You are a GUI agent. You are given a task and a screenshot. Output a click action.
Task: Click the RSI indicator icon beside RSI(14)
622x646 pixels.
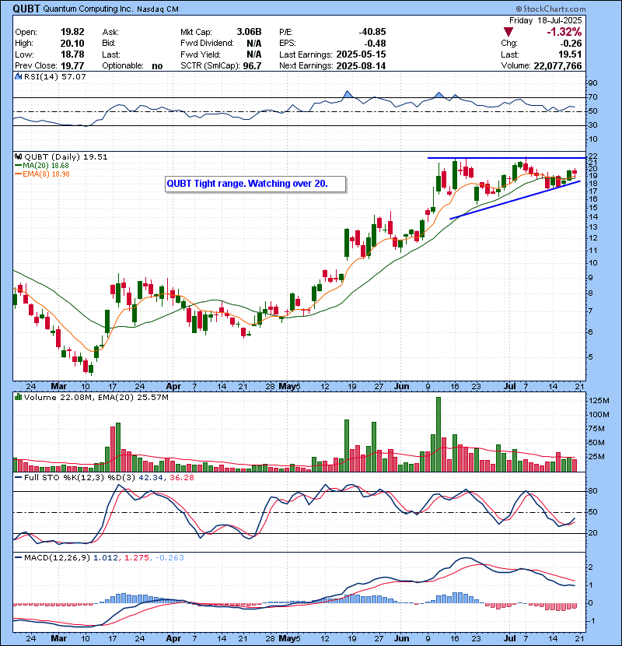click(19, 76)
